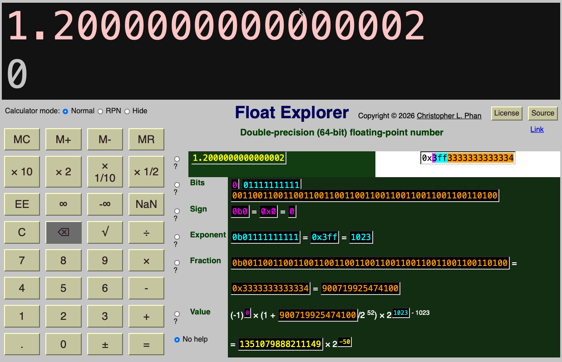Click the exponent bits field 01111111111 in Bits row

[x=271, y=185]
